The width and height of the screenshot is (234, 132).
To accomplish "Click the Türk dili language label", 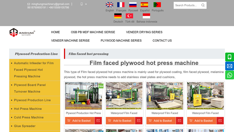I will pyautogui.click(x=130, y=21).
